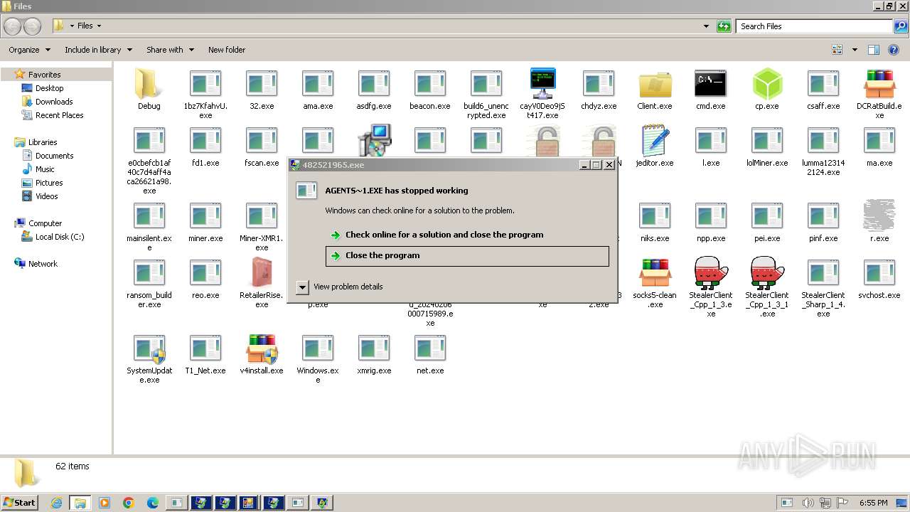Open Microsoft Edge from the taskbar
910x512 pixels.
[x=152, y=503]
